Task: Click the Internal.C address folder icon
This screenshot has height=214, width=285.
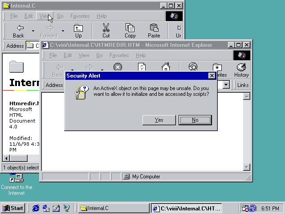Action: click(x=30, y=45)
